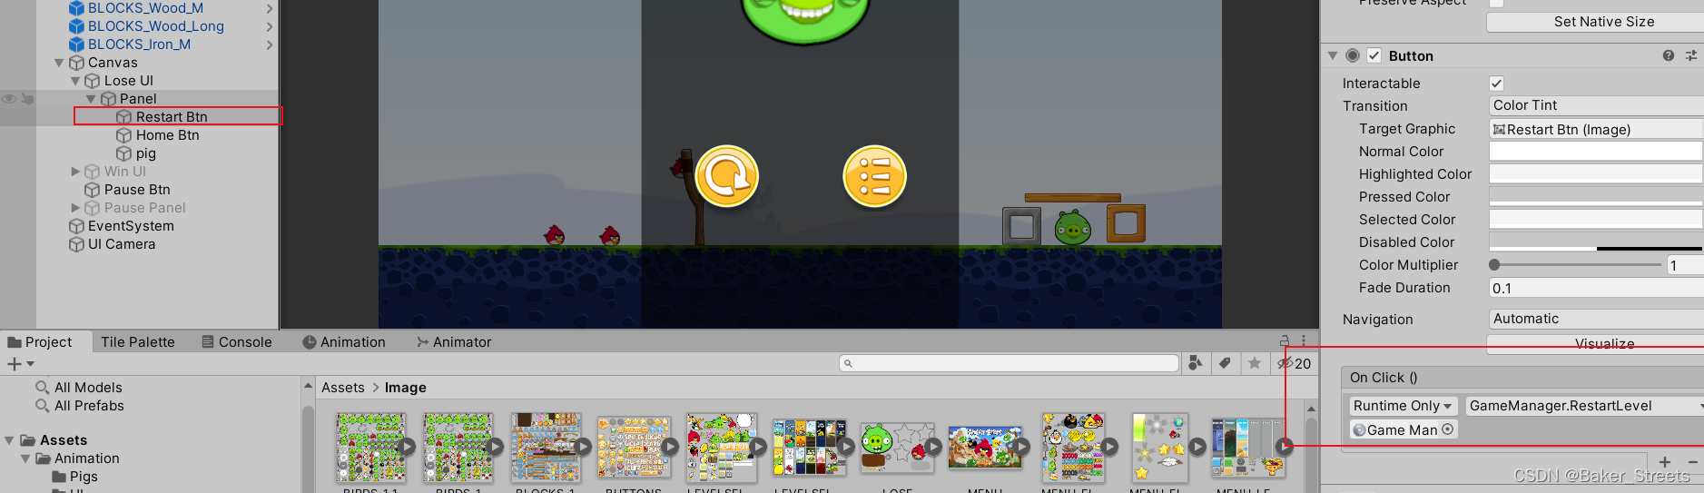The image size is (1704, 493).
Task: Open the Button component preset settings
Action: 1690,55
